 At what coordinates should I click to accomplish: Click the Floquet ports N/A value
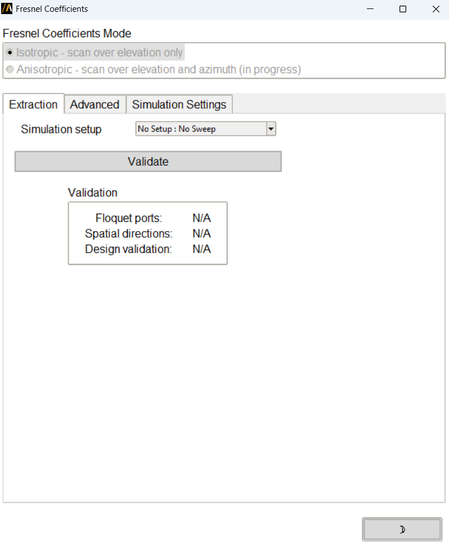[x=201, y=218]
